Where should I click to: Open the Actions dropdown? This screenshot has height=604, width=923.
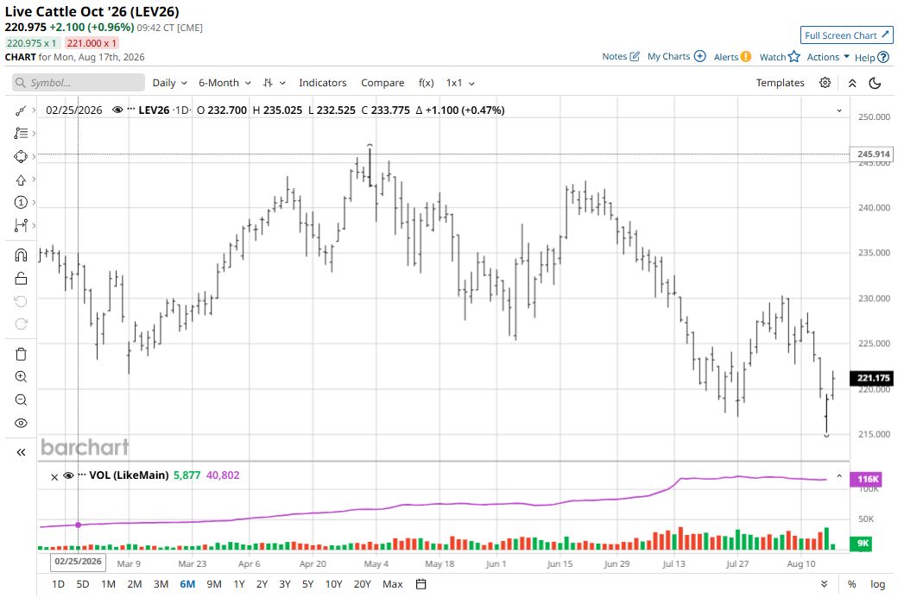[828, 56]
